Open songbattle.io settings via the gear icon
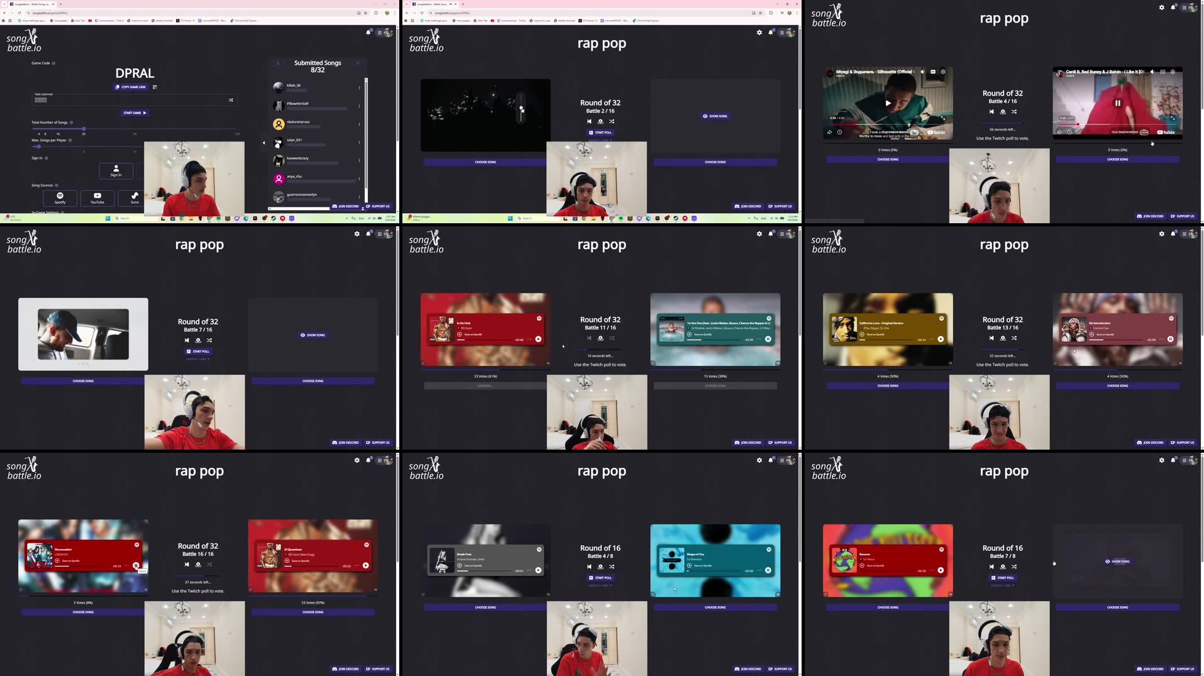Screen dimensions: 1204x676 (759, 32)
